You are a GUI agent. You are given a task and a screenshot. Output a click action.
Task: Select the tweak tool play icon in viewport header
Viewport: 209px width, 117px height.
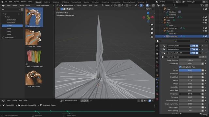[x=58, y=9]
